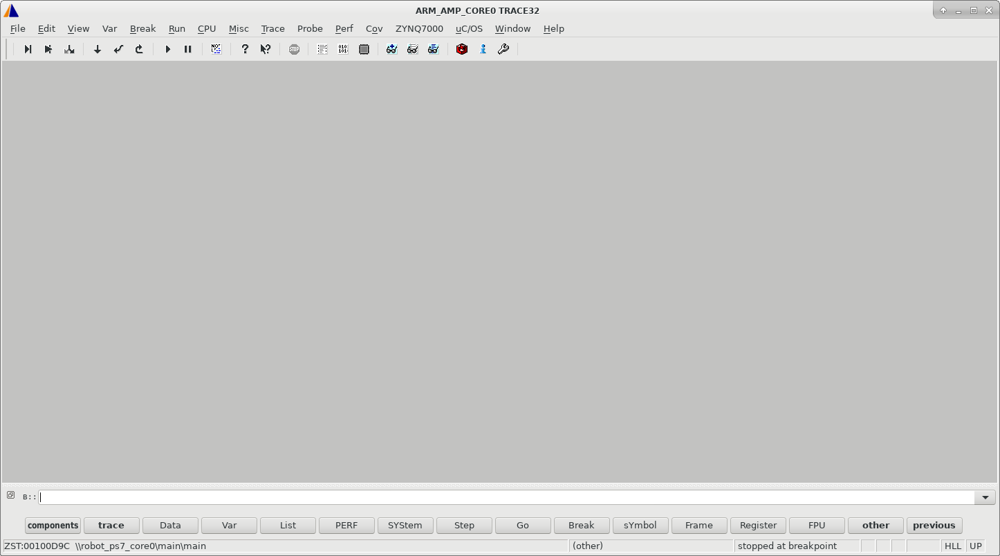The image size is (1000, 556).
Task: Toggle the window-link icon beside command line
Action: point(10,495)
